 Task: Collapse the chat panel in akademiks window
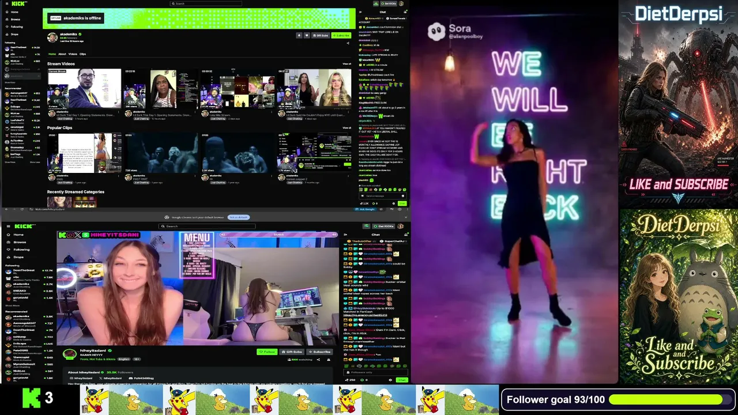click(360, 12)
